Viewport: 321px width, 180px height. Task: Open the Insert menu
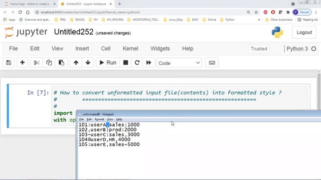point(82,48)
